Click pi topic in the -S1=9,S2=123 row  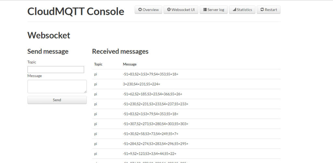(x=96, y=154)
